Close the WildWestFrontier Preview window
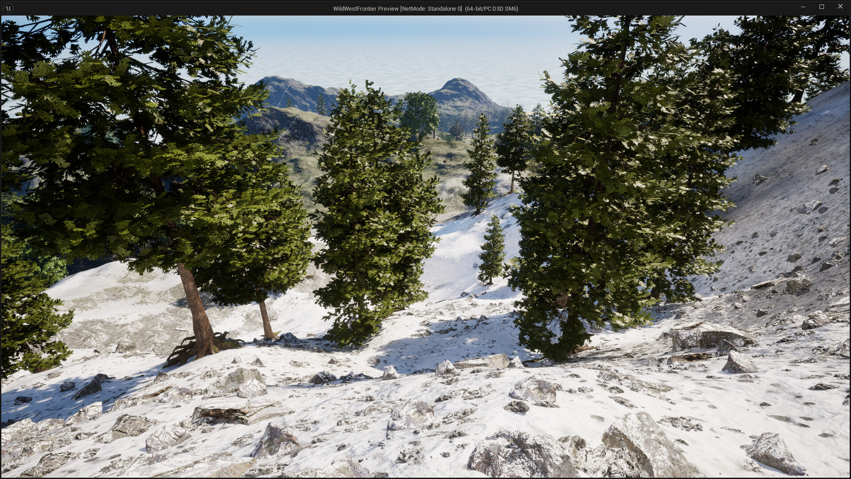The width and height of the screenshot is (851, 479). click(x=840, y=6)
